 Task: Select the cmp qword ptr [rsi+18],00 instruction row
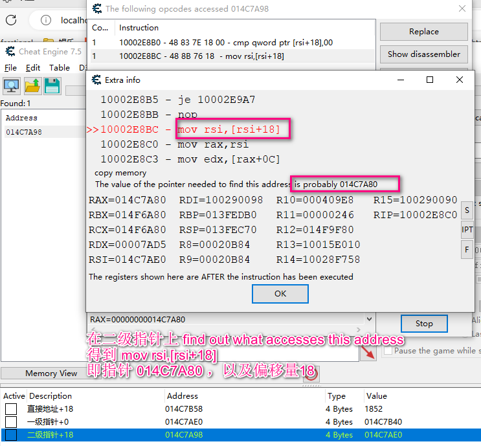(x=232, y=43)
